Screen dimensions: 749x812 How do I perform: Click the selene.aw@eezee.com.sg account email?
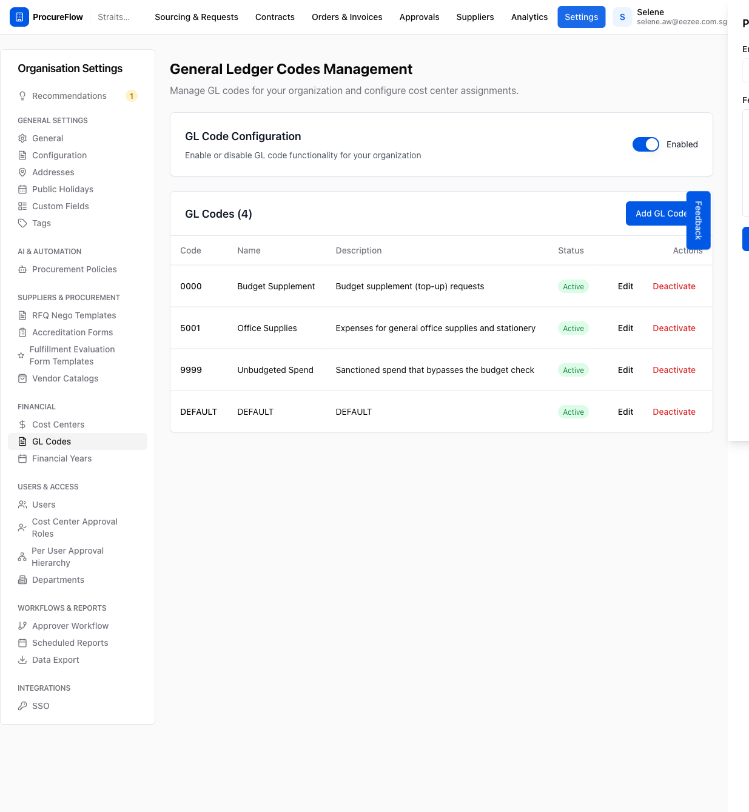(682, 22)
